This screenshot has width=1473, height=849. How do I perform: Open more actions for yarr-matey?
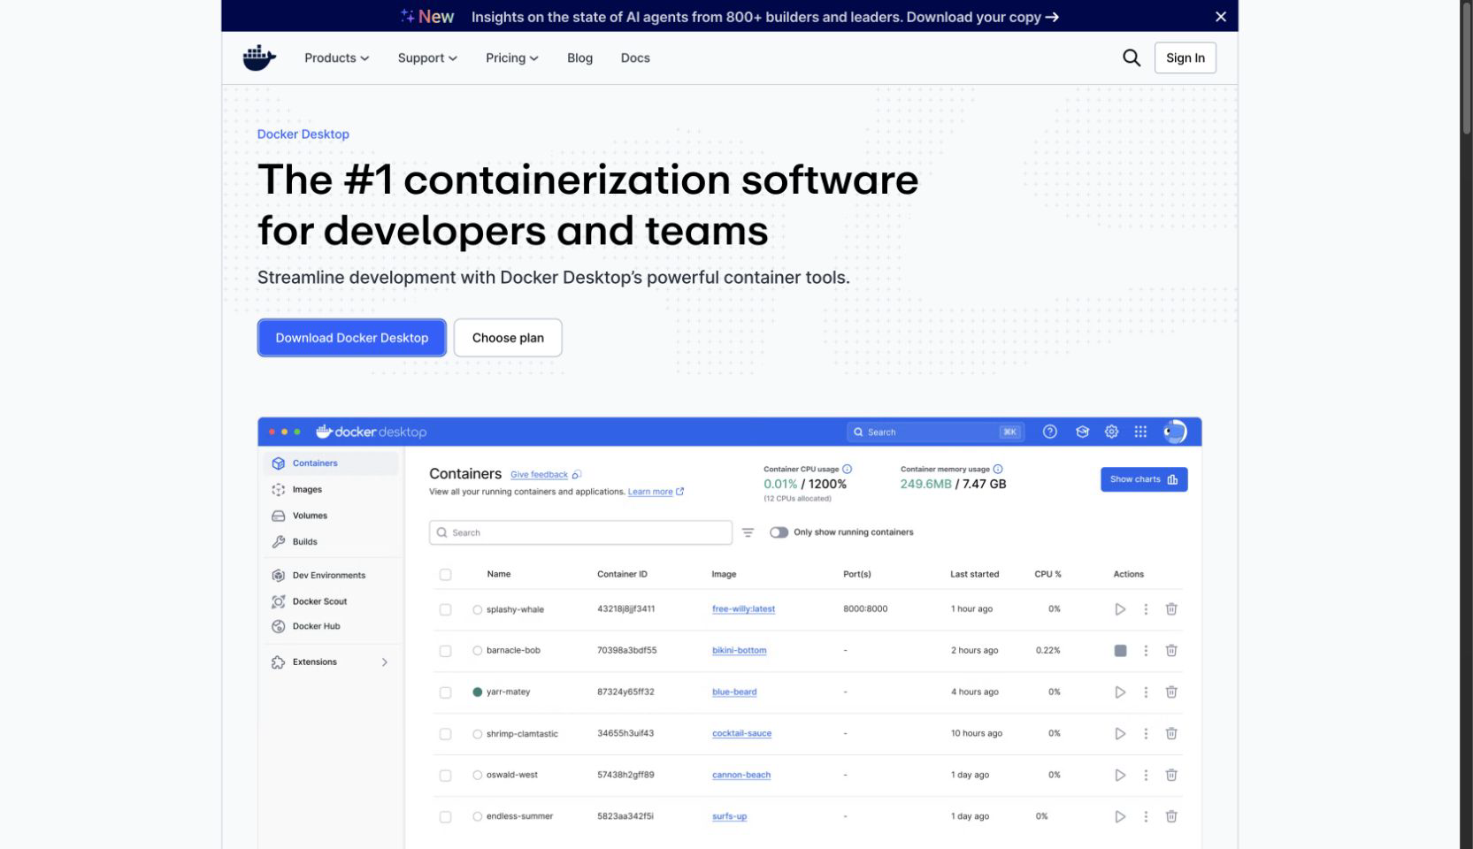pyautogui.click(x=1146, y=692)
